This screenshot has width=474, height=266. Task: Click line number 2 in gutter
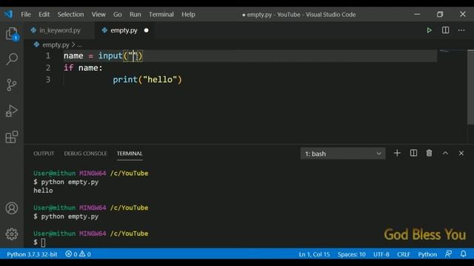click(x=48, y=67)
